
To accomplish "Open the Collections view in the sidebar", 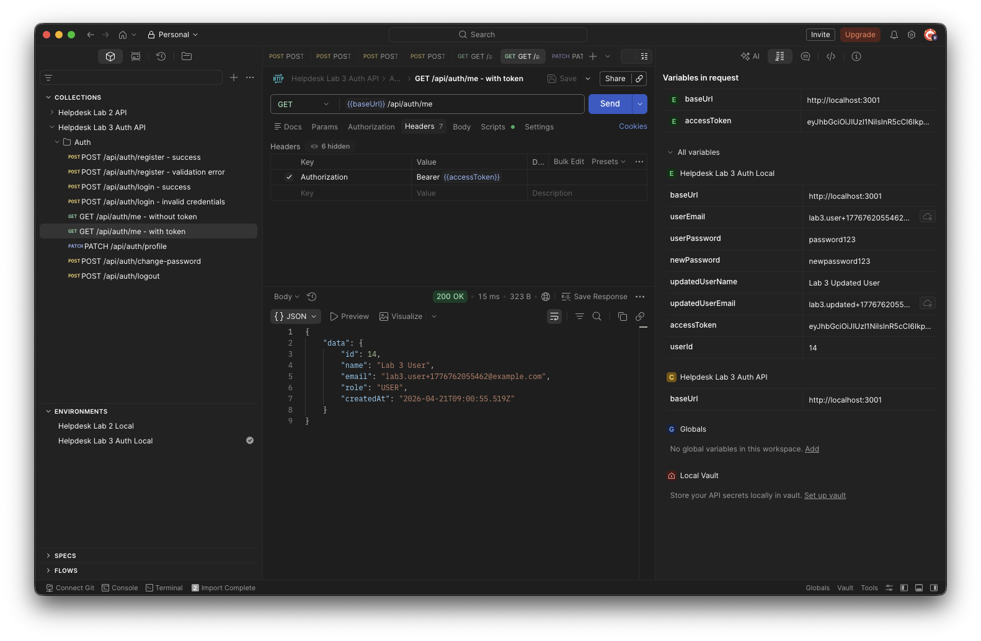I will 110,56.
